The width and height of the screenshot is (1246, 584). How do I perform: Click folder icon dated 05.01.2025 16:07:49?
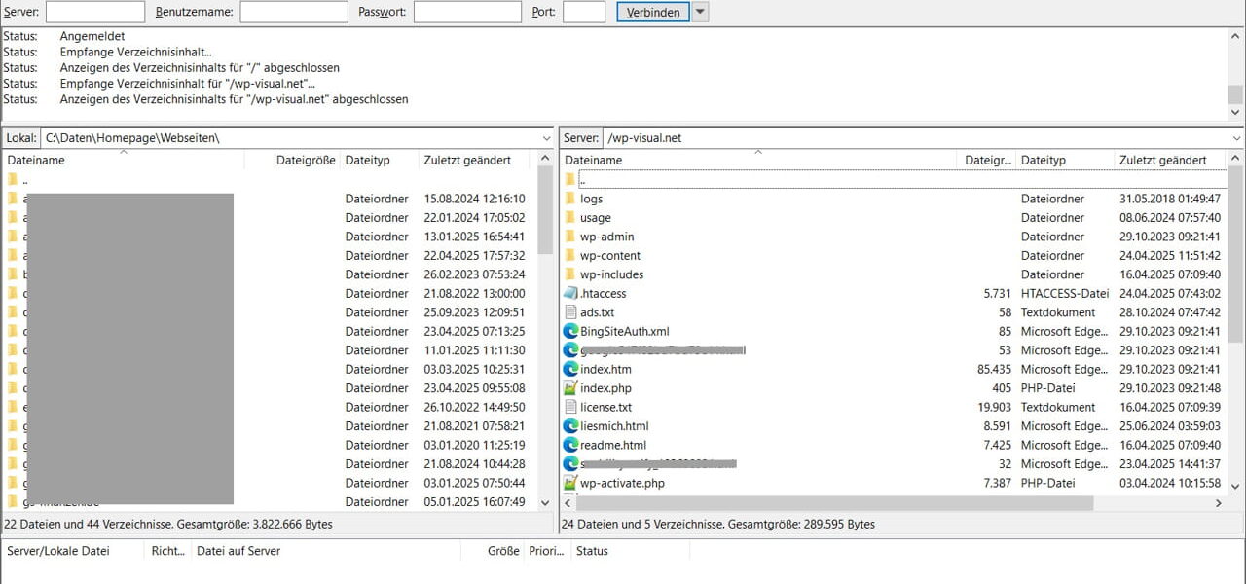coord(13,502)
